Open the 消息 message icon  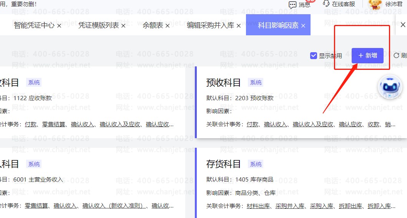click(x=293, y=5)
